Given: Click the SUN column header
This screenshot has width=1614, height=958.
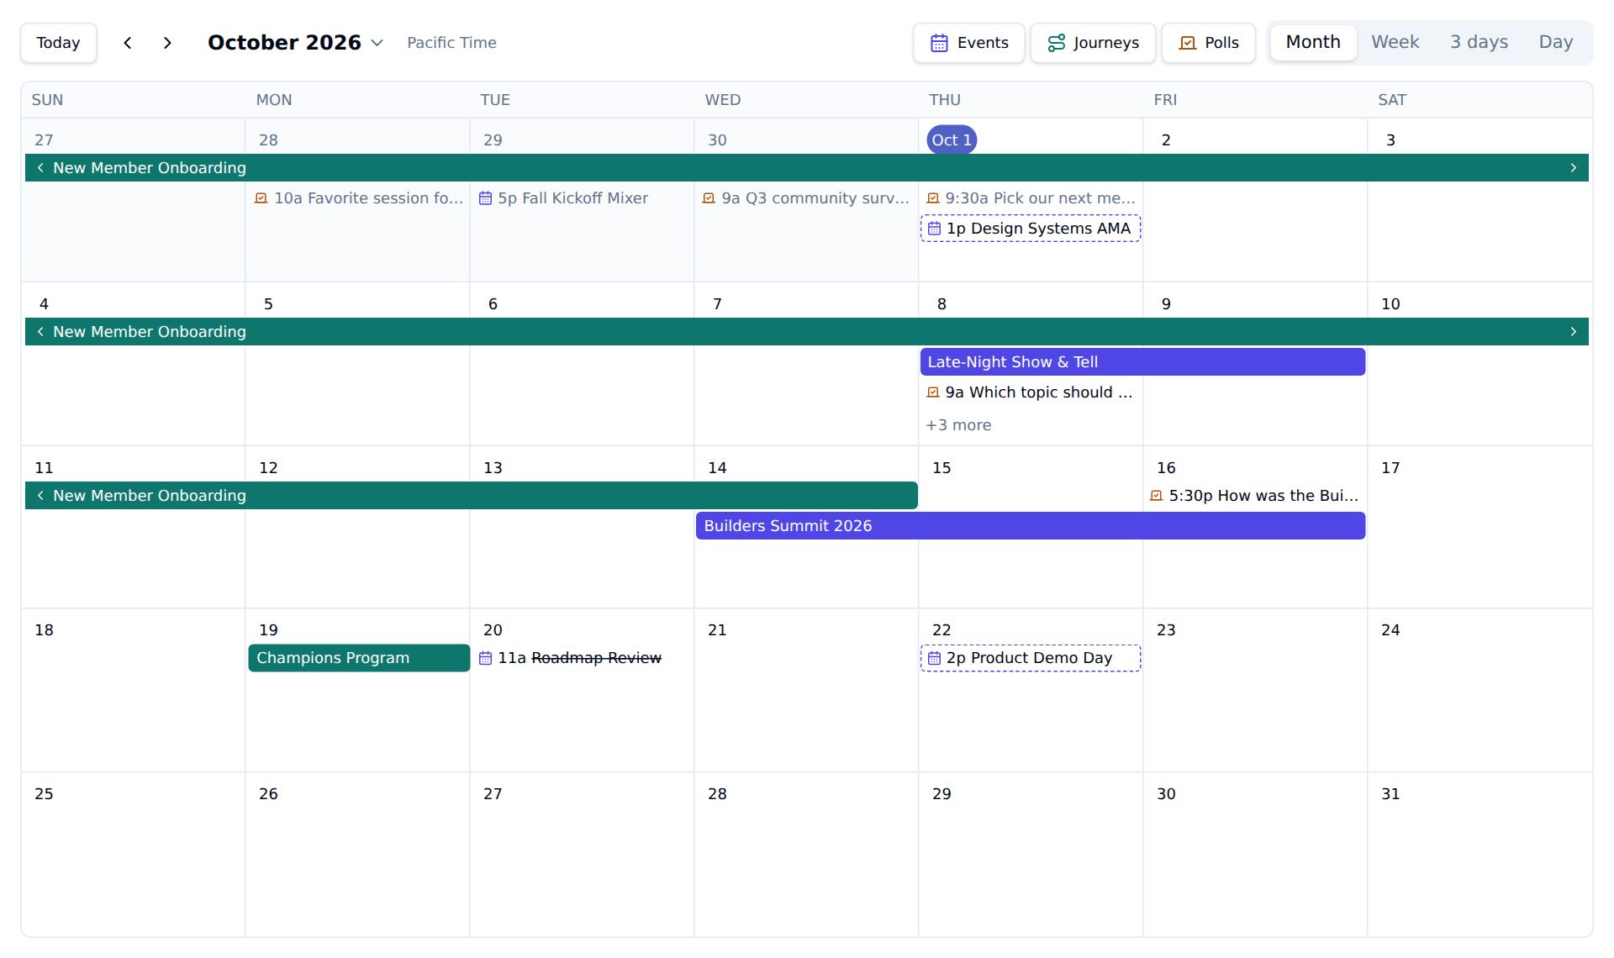Looking at the screenshot, I should tap(47, 100).
